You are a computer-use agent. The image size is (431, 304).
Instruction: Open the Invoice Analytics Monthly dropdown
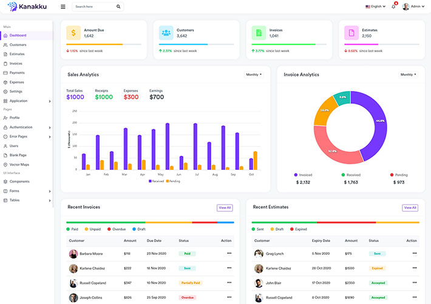tap(408, 75)
